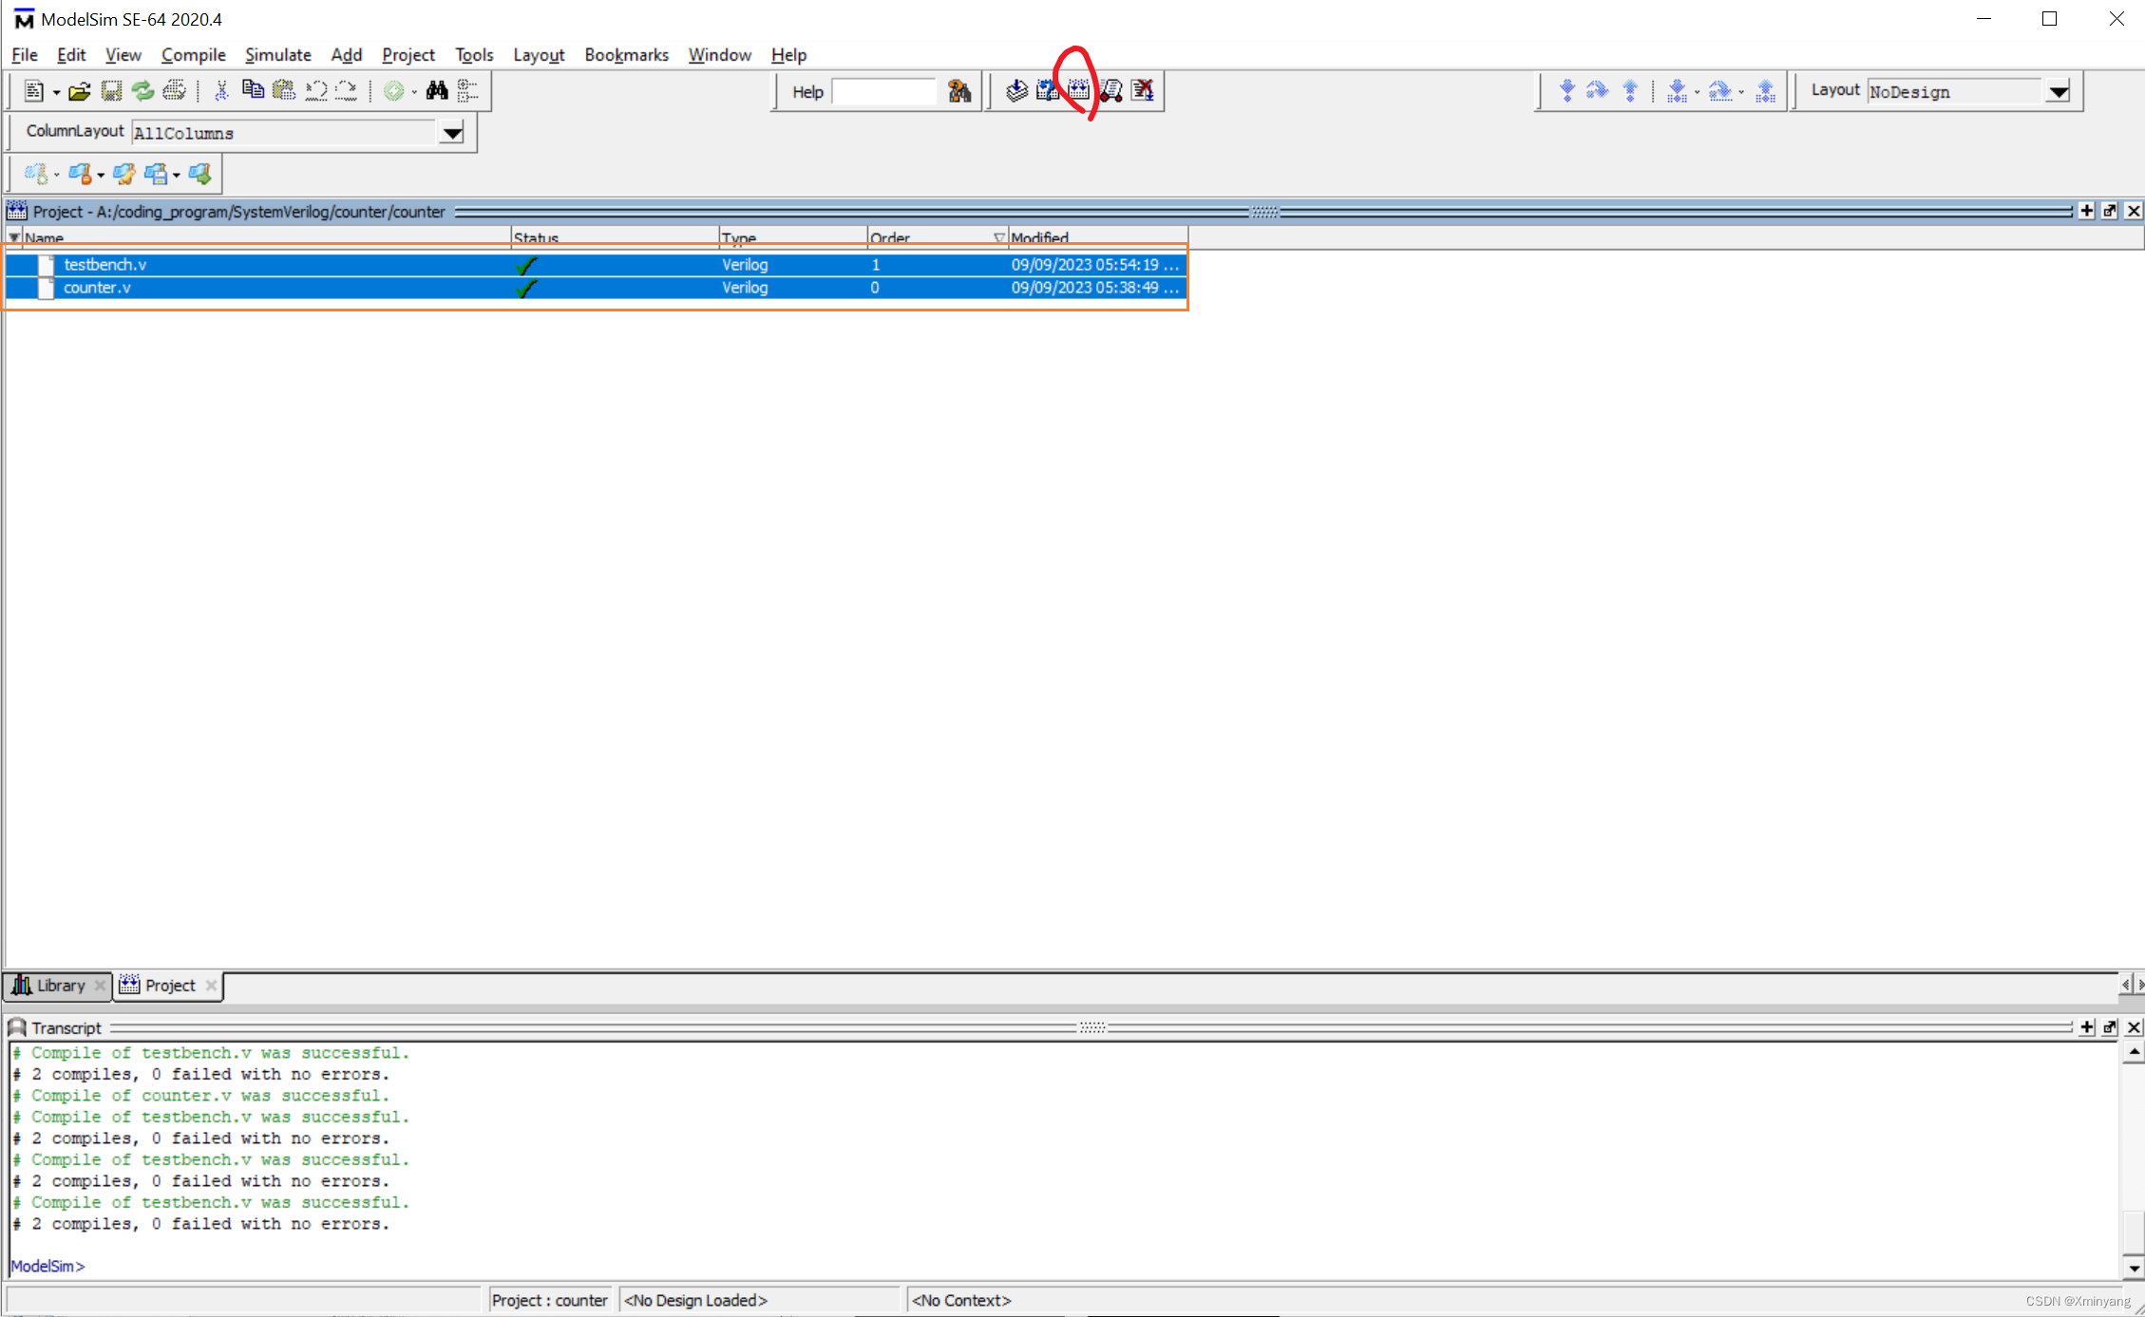Click Step Over Current Instance icon

1720,91
